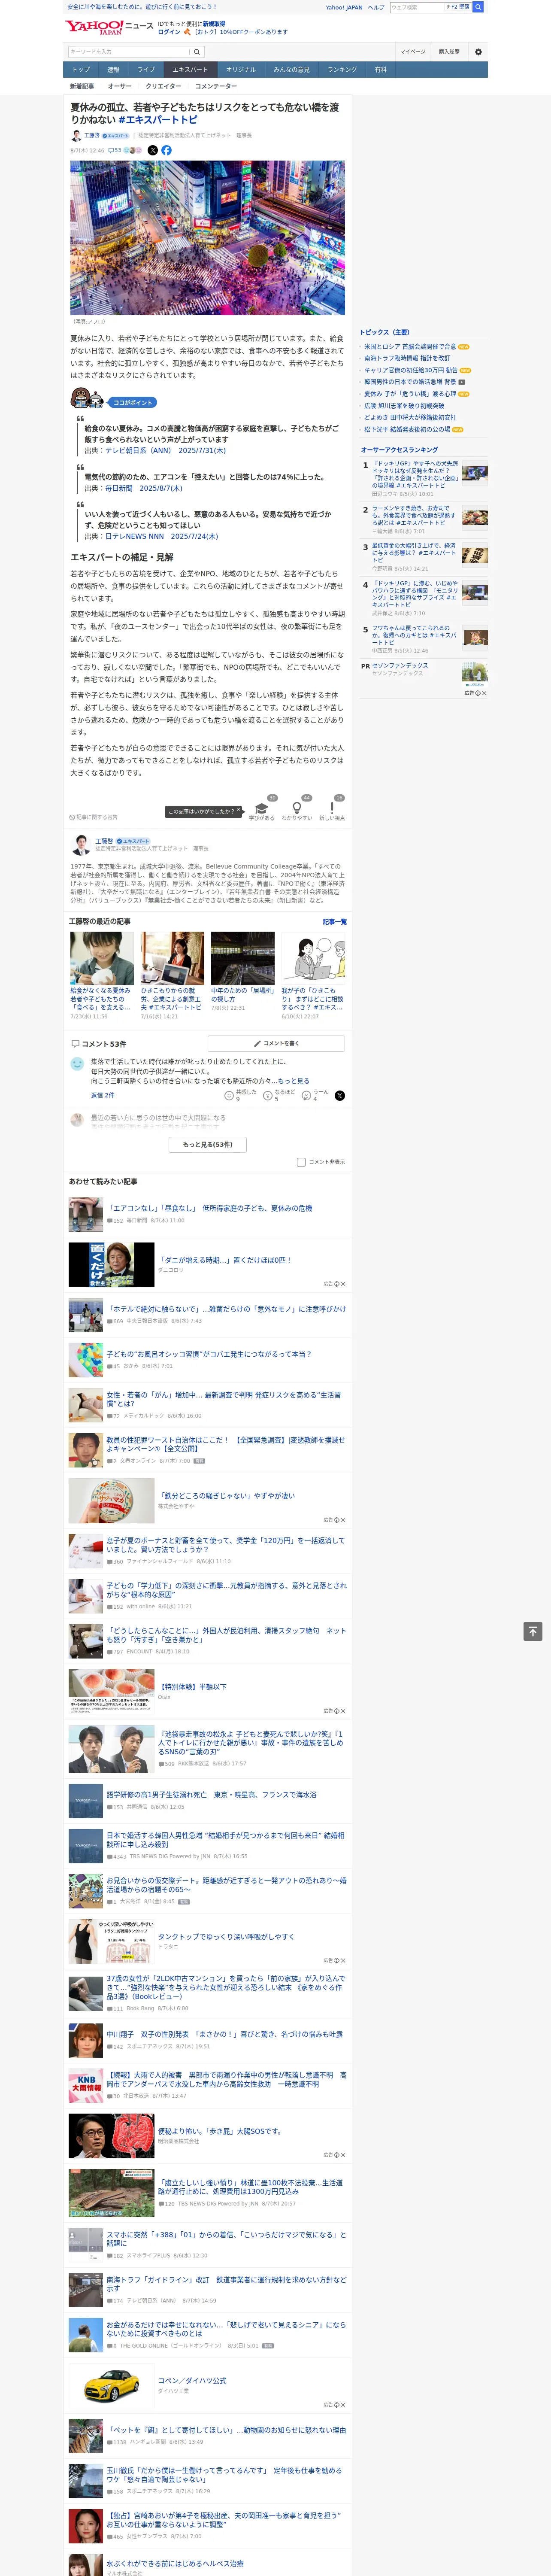Open the comment count bubble showing 53
The image size is (551, 2576).
tap(114, 150)
